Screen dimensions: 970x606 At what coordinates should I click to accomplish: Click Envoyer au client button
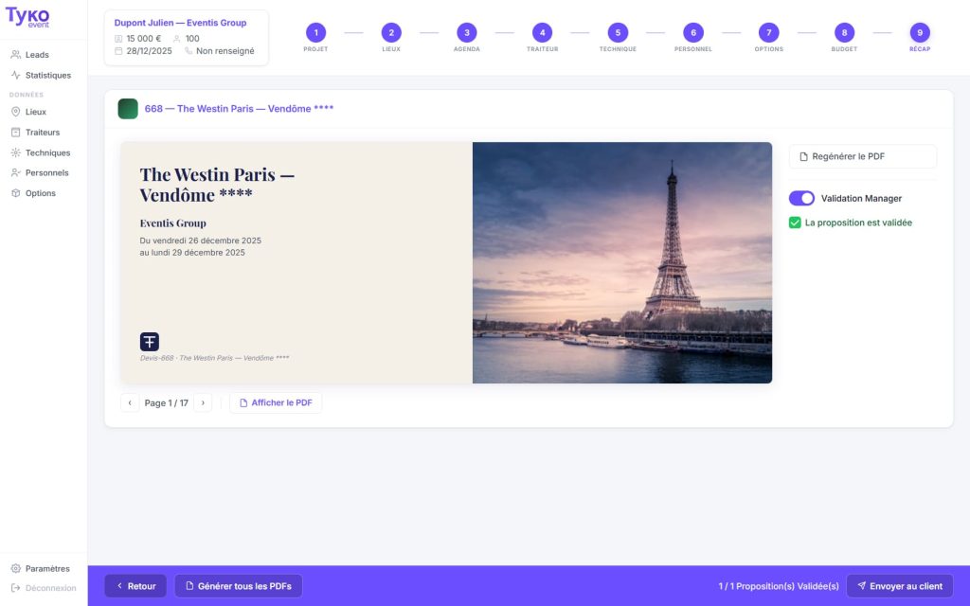900,585
